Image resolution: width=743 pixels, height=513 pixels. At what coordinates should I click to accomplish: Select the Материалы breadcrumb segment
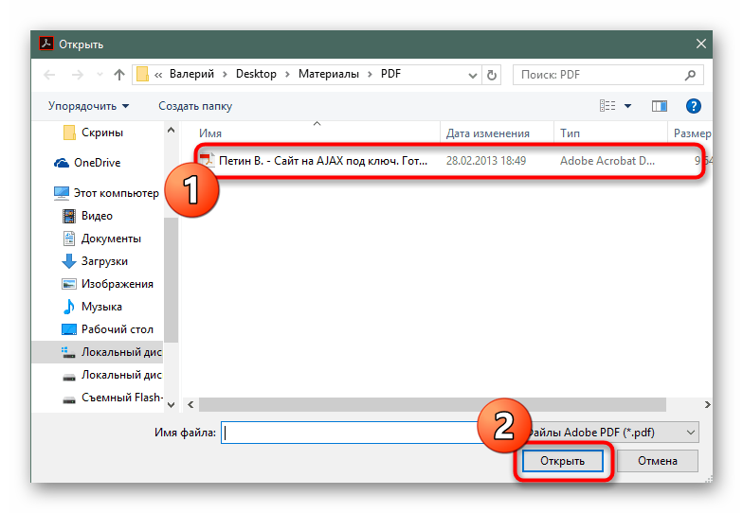coord(328,74)
